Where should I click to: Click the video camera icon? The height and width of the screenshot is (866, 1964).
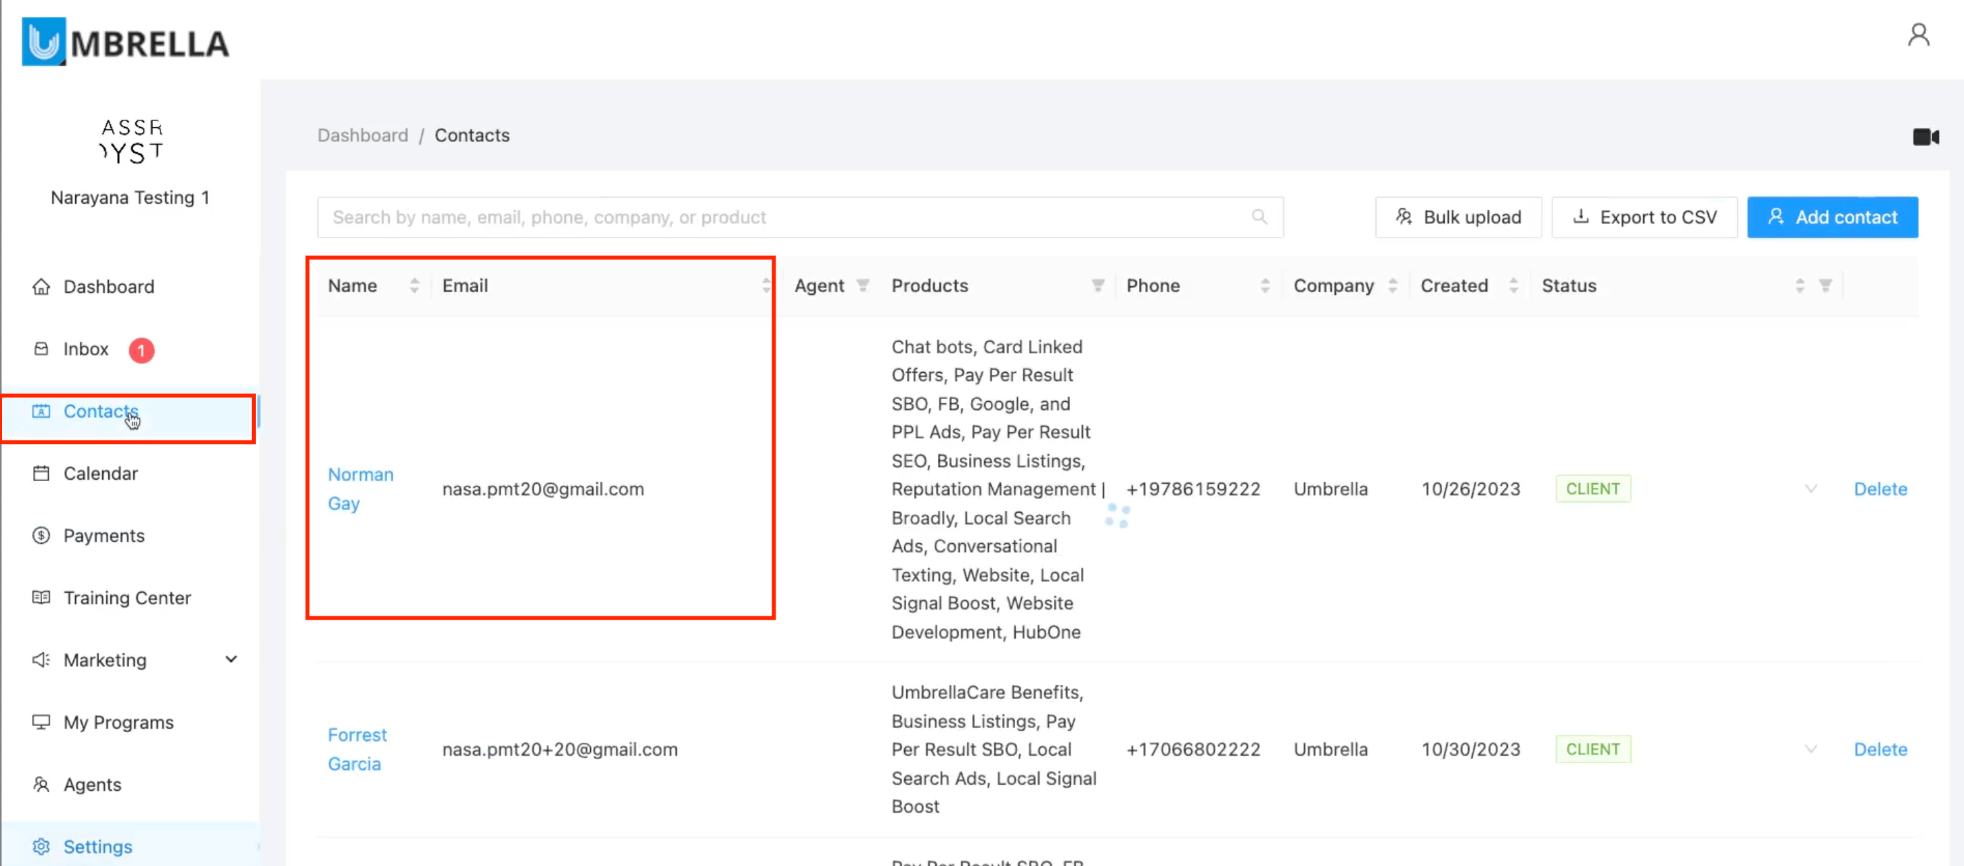click(x=1925, y=137)
